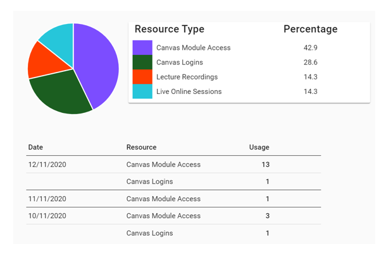
Task: Click the Resource Type legend header
Action: (x=170, y=29)
